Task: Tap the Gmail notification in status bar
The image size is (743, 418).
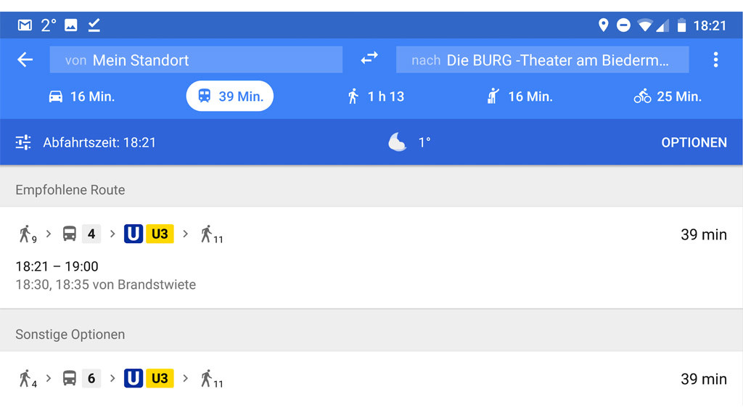Action: click(25, 25)
